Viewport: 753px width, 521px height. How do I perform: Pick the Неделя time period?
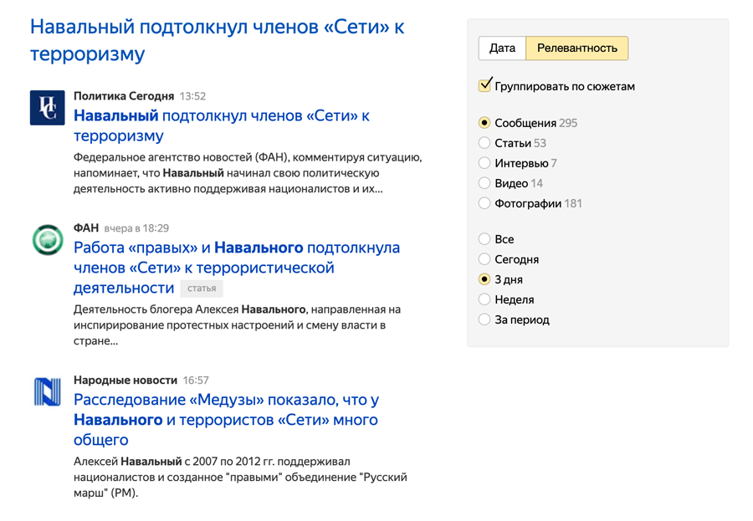pos(484,299)
